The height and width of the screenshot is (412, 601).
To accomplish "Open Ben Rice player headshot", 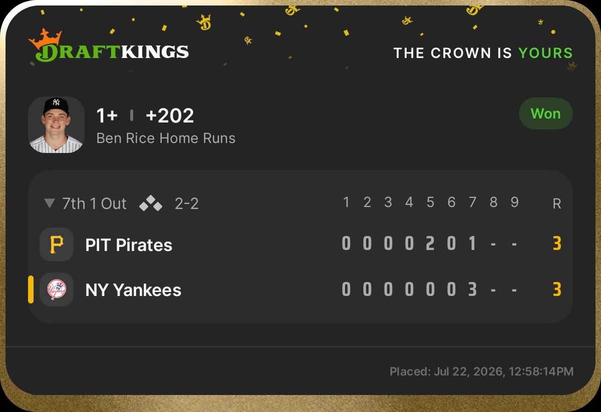I will click(56, 125).
